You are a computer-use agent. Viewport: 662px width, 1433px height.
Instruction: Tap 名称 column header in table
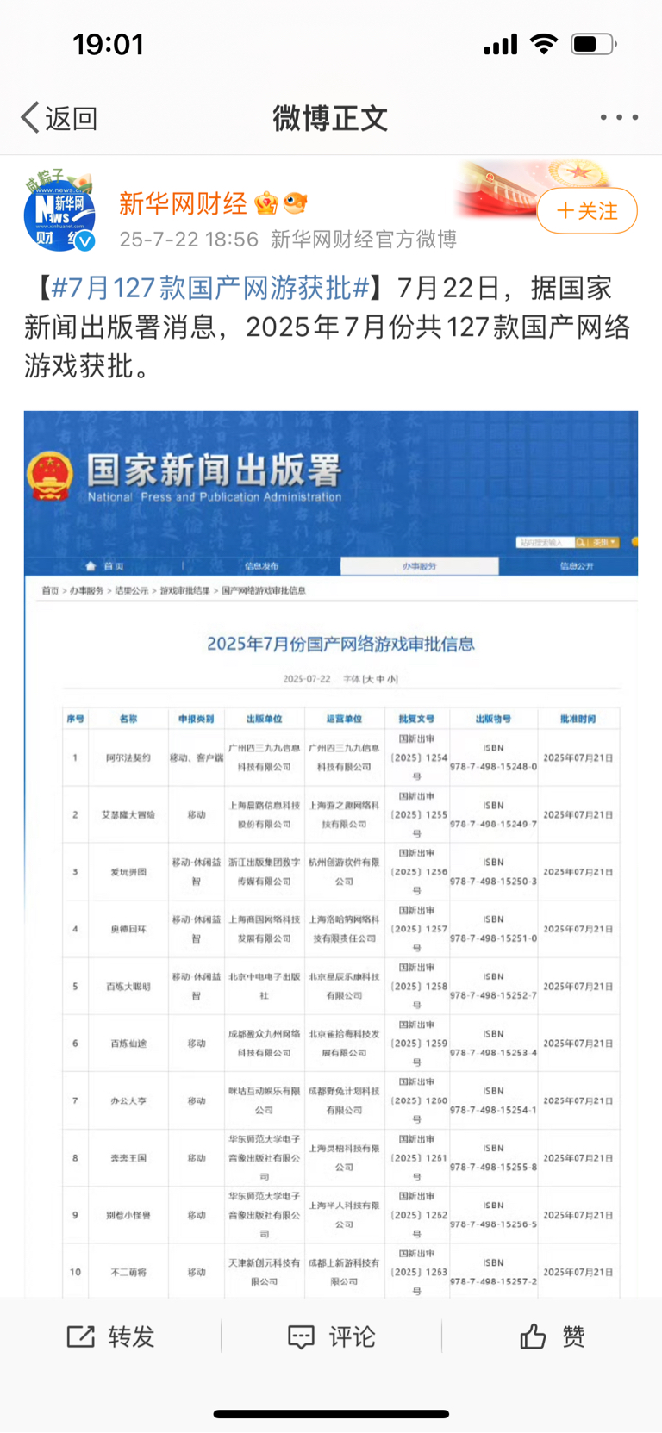pyautogui.click(x=128, y=719)
